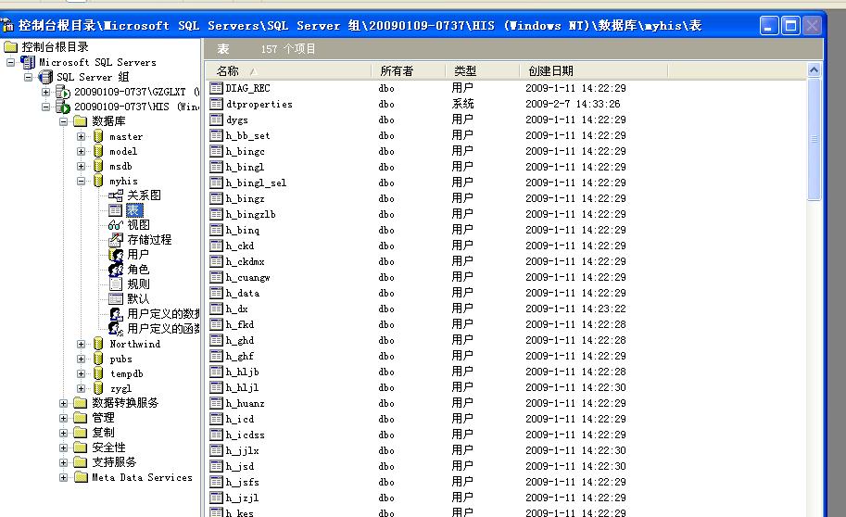Select the 关系图 diagrams icon under myhis
The image size is (846, 517).
116,195
